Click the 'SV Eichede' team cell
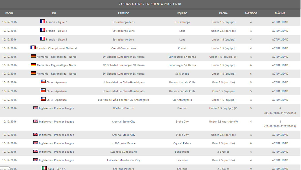The height and width of the screenshot is (170, 301). (182, 74)
